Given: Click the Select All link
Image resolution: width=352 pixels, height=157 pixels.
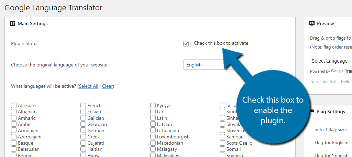Looking at the screenshot, I should [88, 86].
